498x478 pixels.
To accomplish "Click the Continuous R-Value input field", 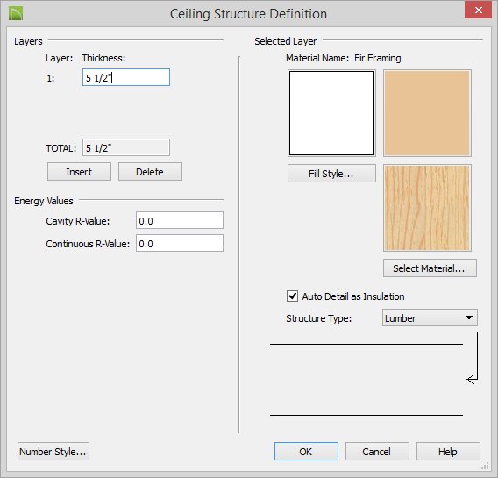I will (180, 243).
